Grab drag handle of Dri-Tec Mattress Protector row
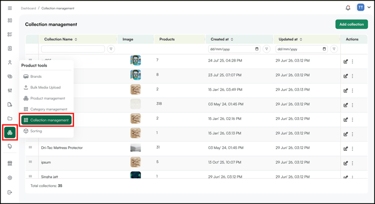Image resolution: width=375 pixels, height=204 pixels. (30, 147)
